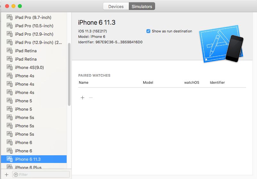Click the Xcode simulator device image
The height and width of the screenshot is (179, 257).
coord(221,44)
